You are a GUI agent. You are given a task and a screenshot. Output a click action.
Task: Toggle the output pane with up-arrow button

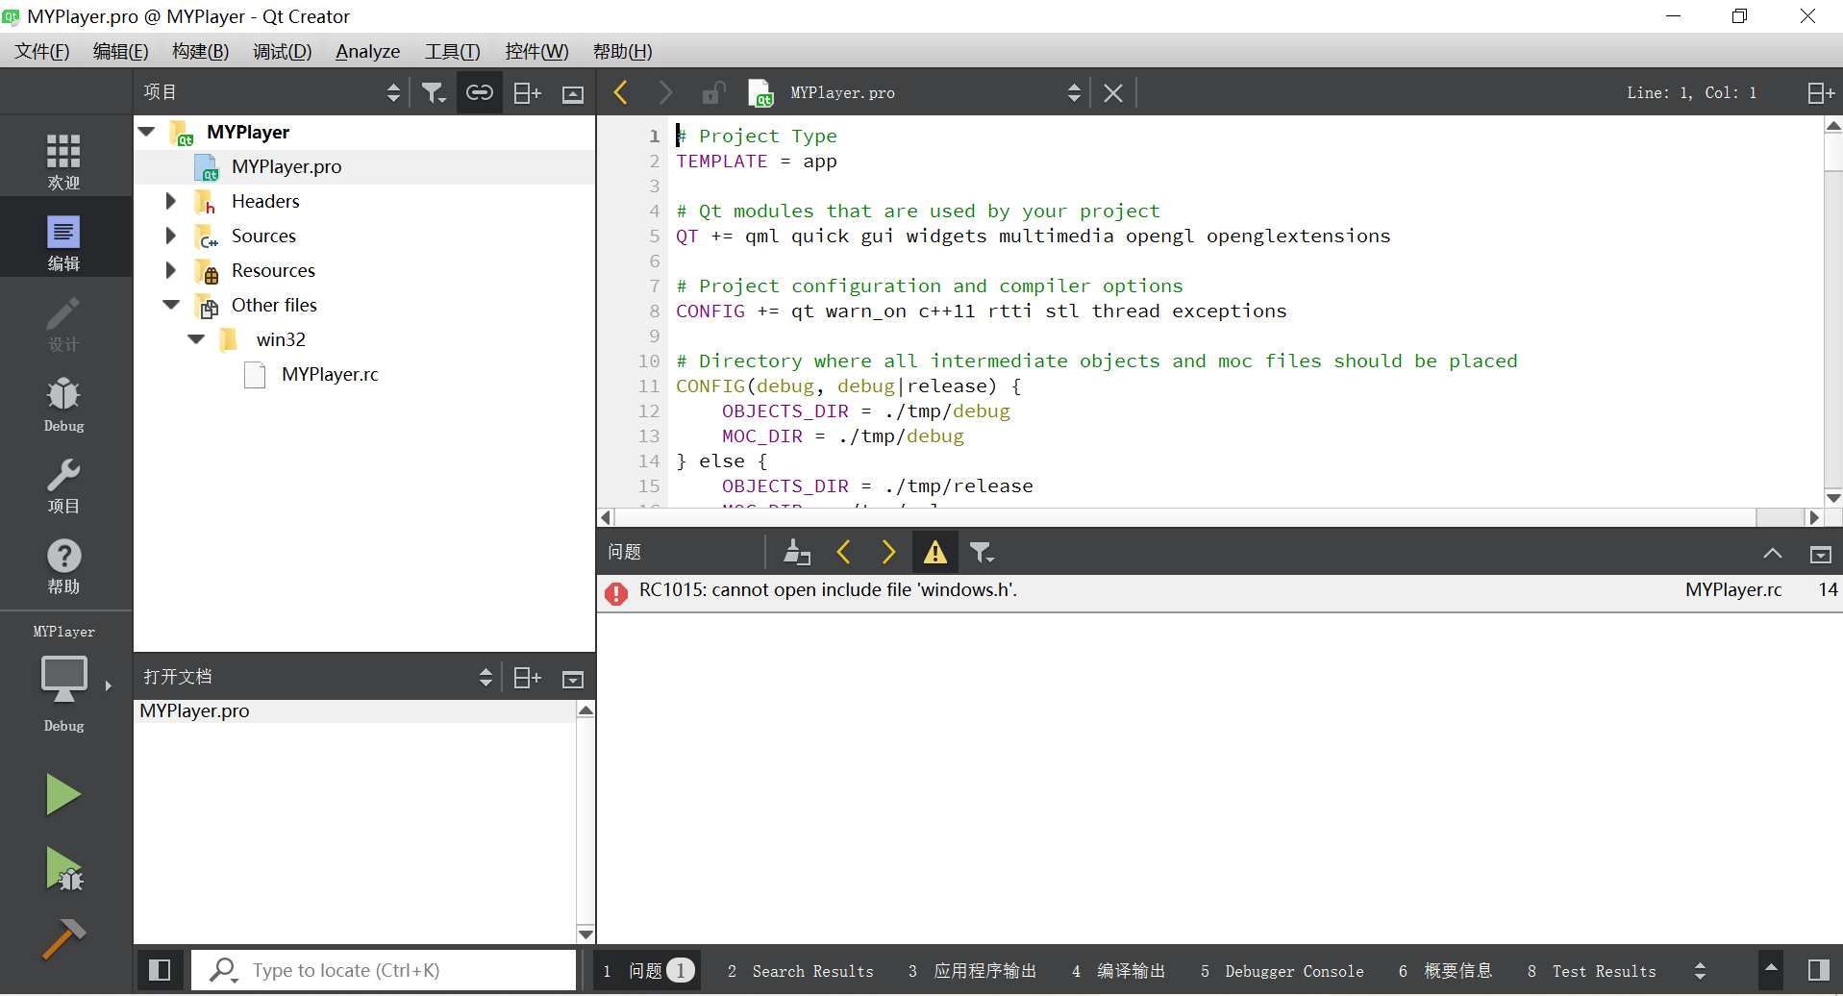coord(1771,970)
